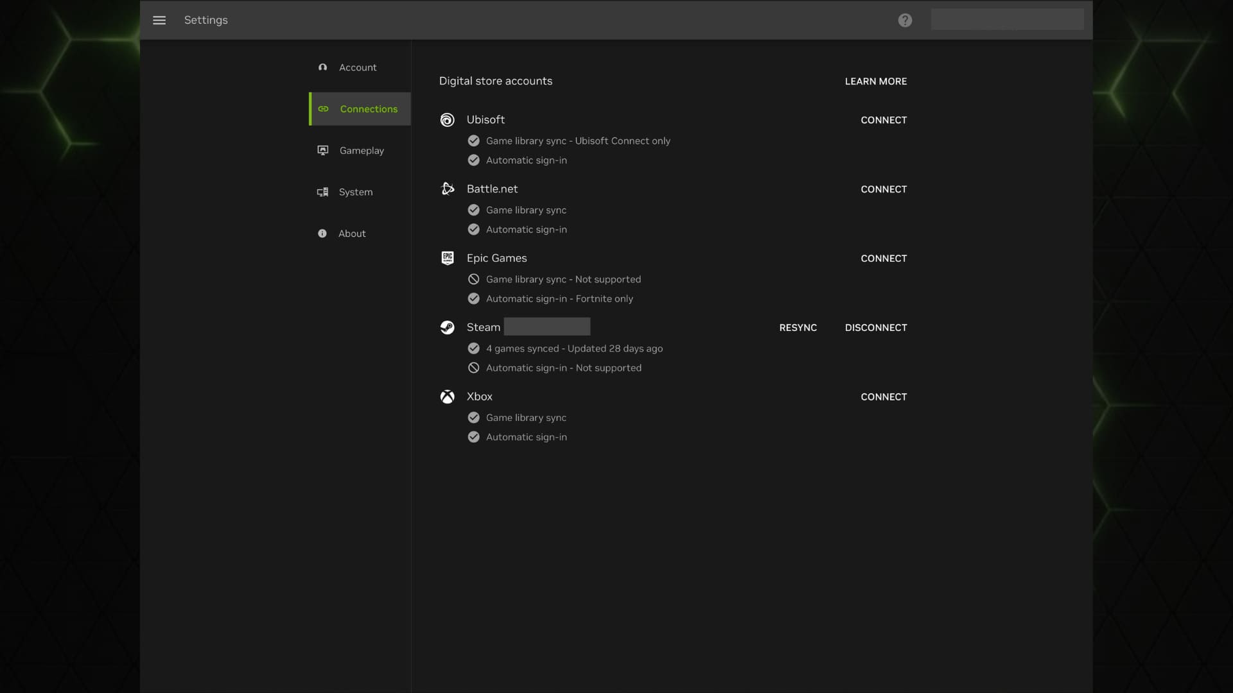Viewport: 1233px width, 693px height.
Task: Click the Ubisoft logo icon
Action: (x=448, y=120)
